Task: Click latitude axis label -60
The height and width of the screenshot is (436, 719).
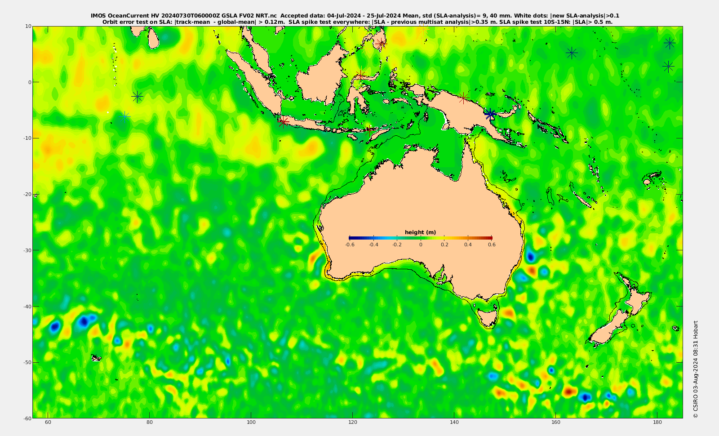Action: coord(27,418)
